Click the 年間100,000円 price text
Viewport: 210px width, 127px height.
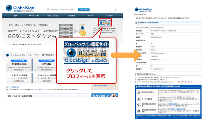19,81
